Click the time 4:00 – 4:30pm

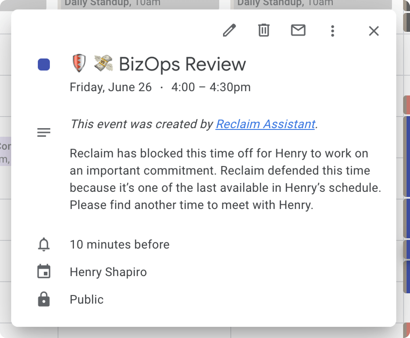[211, 87]
